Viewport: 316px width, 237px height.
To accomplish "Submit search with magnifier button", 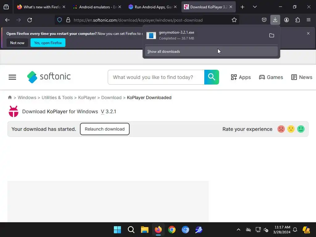I will [212, 77].
